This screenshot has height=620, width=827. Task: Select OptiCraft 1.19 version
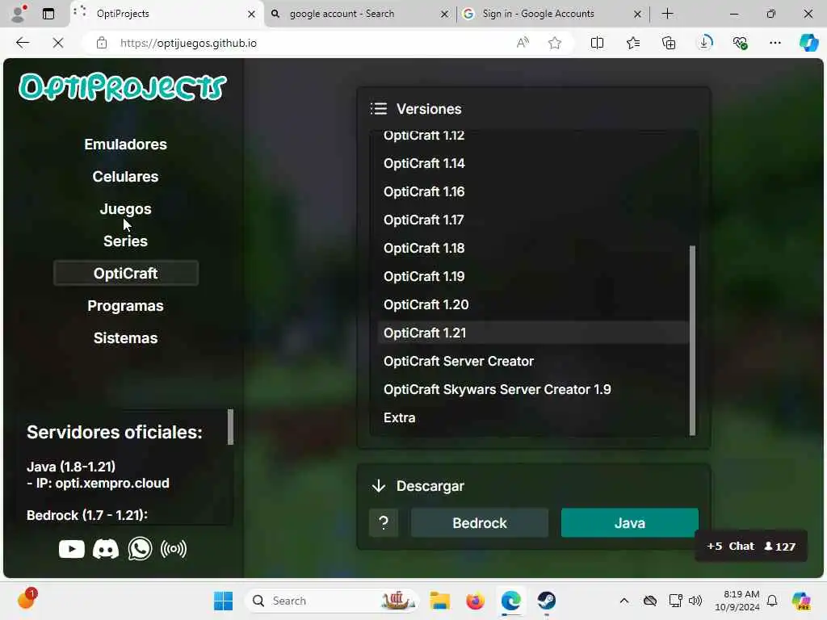tap(533, 276)
